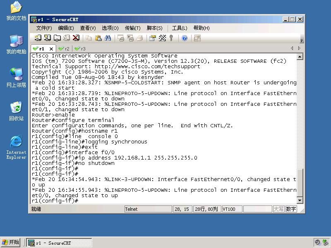The height and width of the screenshot is (248, 331).
Task: Open the 查看(V) menu
Action: tap(88, 28)
